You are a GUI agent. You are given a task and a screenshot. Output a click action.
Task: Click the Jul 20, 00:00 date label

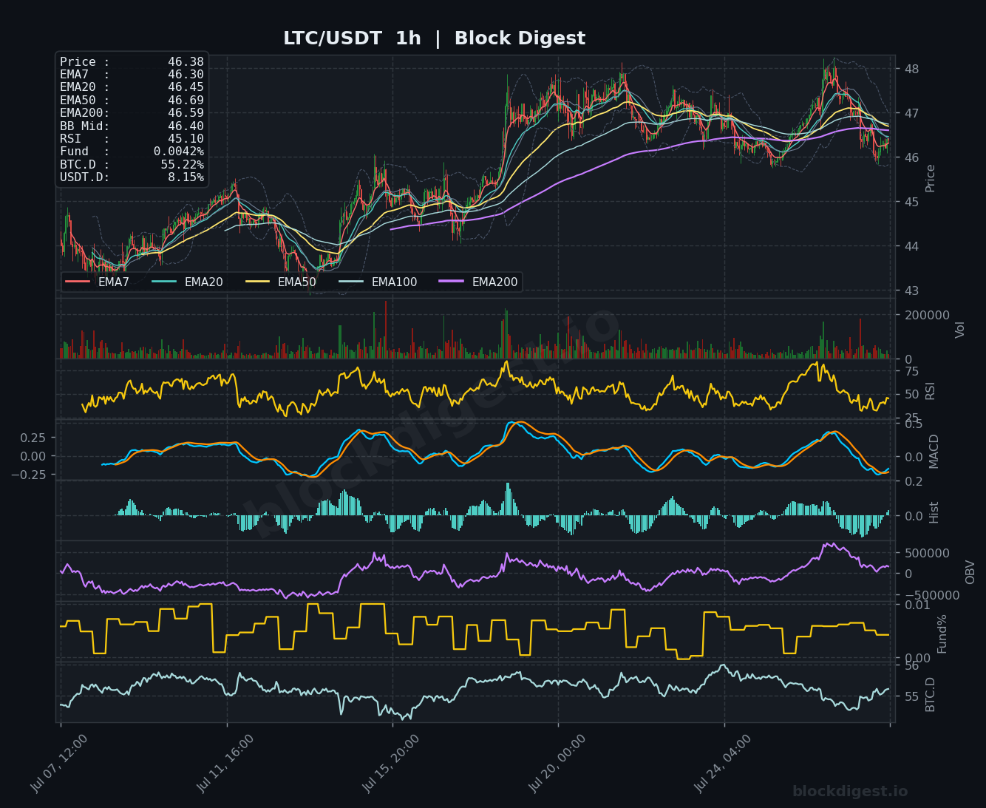click(x=557, y=764)
